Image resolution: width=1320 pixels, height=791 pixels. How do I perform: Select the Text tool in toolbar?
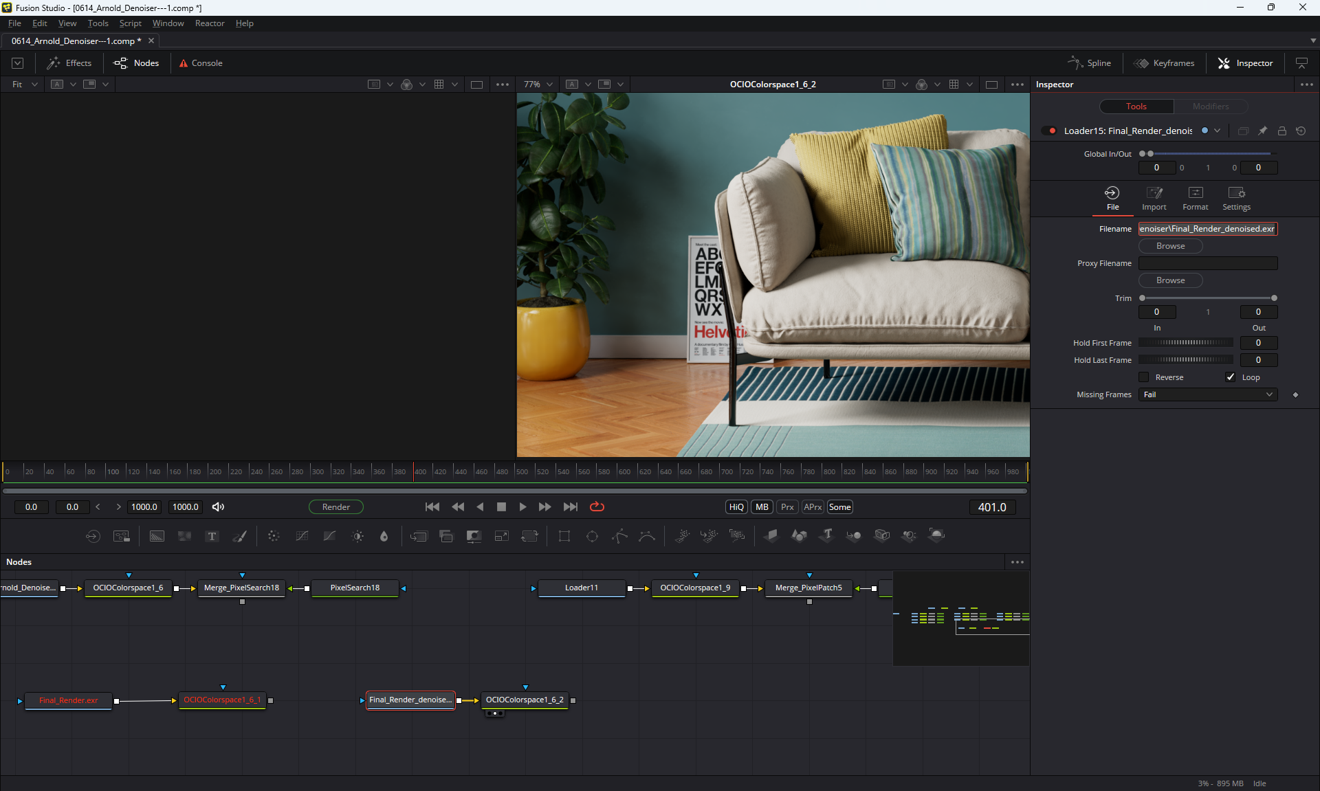[x=212, y=536]
